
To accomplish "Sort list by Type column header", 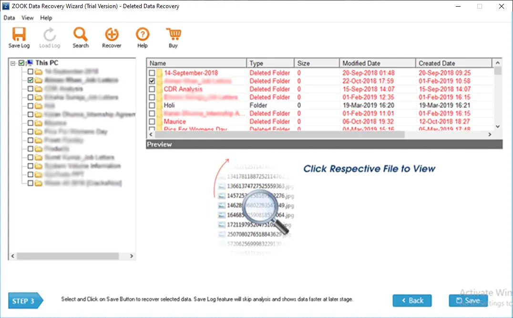I will tap(270, 63).
